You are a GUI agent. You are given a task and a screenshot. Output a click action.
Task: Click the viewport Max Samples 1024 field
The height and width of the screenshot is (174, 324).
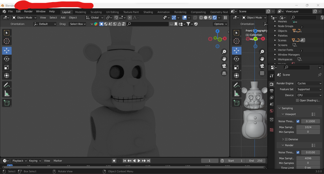(308, 127)
